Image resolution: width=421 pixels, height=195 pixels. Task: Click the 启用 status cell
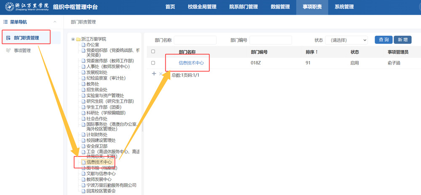354,63
